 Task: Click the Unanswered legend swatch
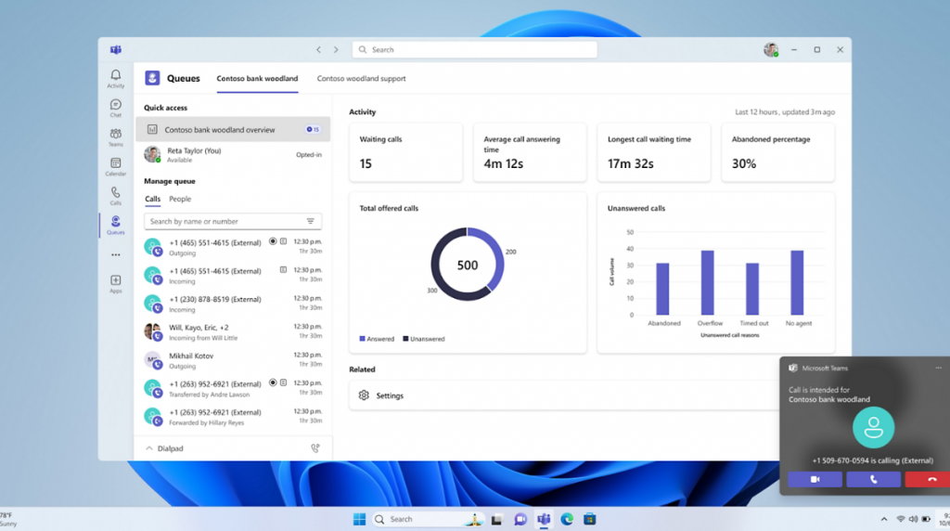[x=405, y=339]
